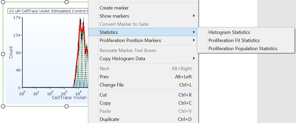Select Create marker from context menu
The height and width of the screenshot is (123, 296).
pyautogui.click(x=114, y=8)
